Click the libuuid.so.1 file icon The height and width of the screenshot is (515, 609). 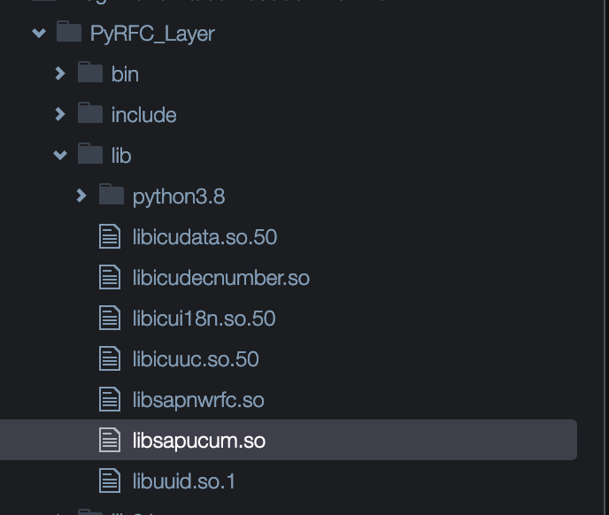coord(110,480)
